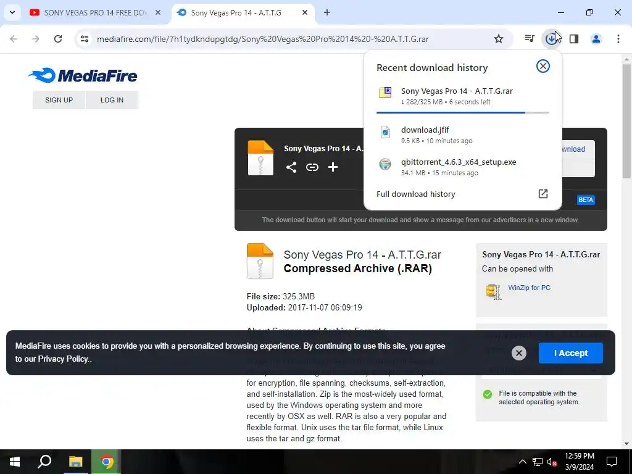Click the network tray icon
This screenshot has height=474, width=632.
tap(538, 462)
